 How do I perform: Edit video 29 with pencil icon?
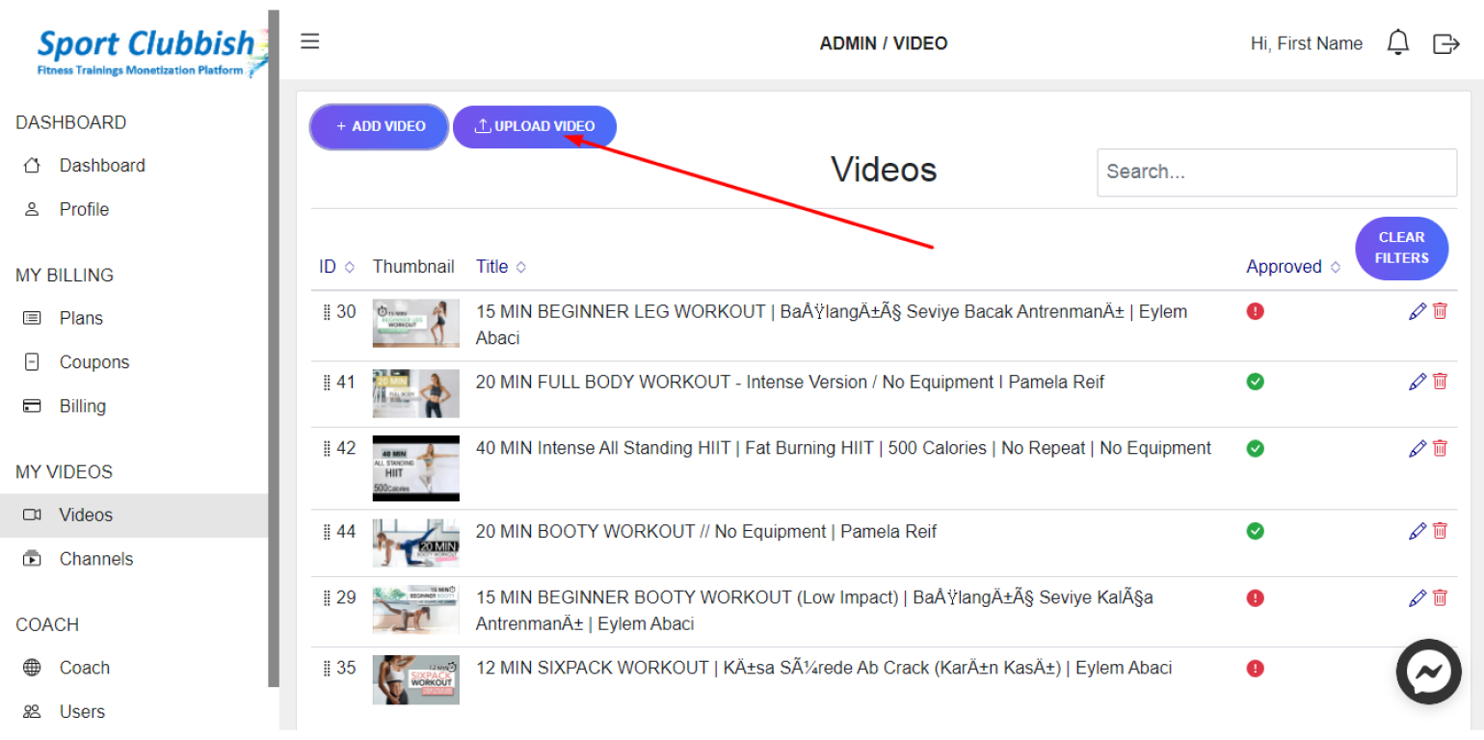click(1417, 597)
